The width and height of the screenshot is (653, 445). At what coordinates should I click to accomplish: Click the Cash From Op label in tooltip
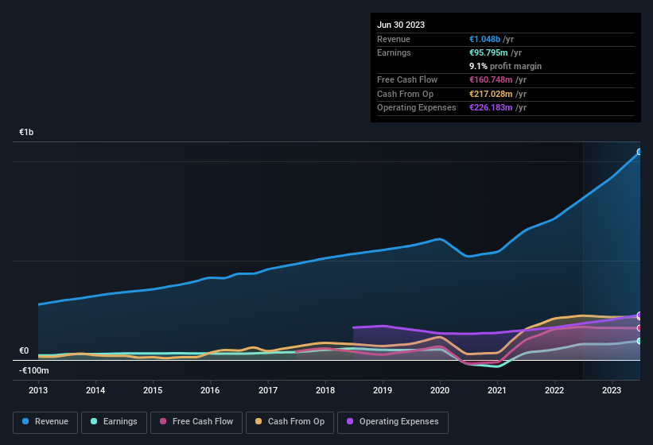click(405, 94)
